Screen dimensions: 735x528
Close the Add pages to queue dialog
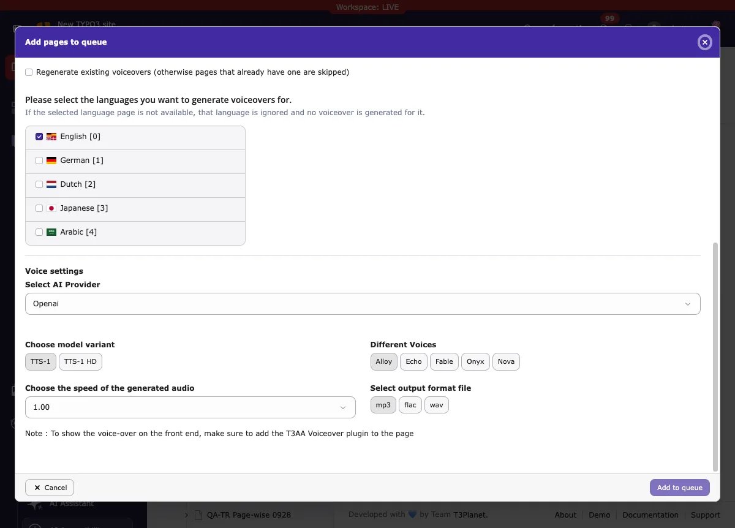705,42
